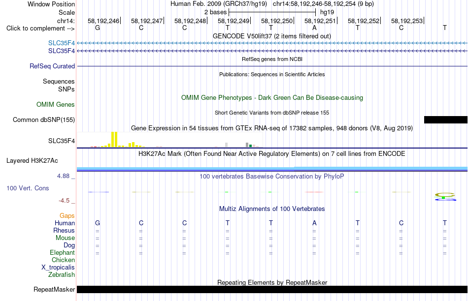Click base A in the complement sequence row
This screenshot has height=301, width=468.
(x=314, y=28)
